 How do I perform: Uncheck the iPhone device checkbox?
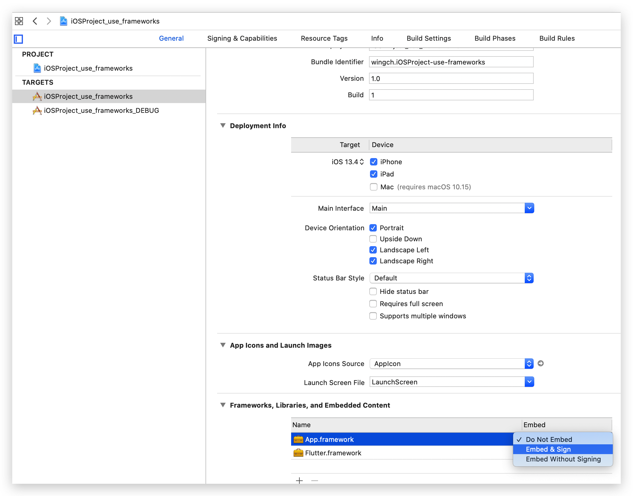pos(373,162)
